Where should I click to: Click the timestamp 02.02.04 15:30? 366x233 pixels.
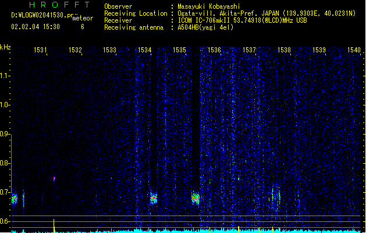tap(35, 27)
